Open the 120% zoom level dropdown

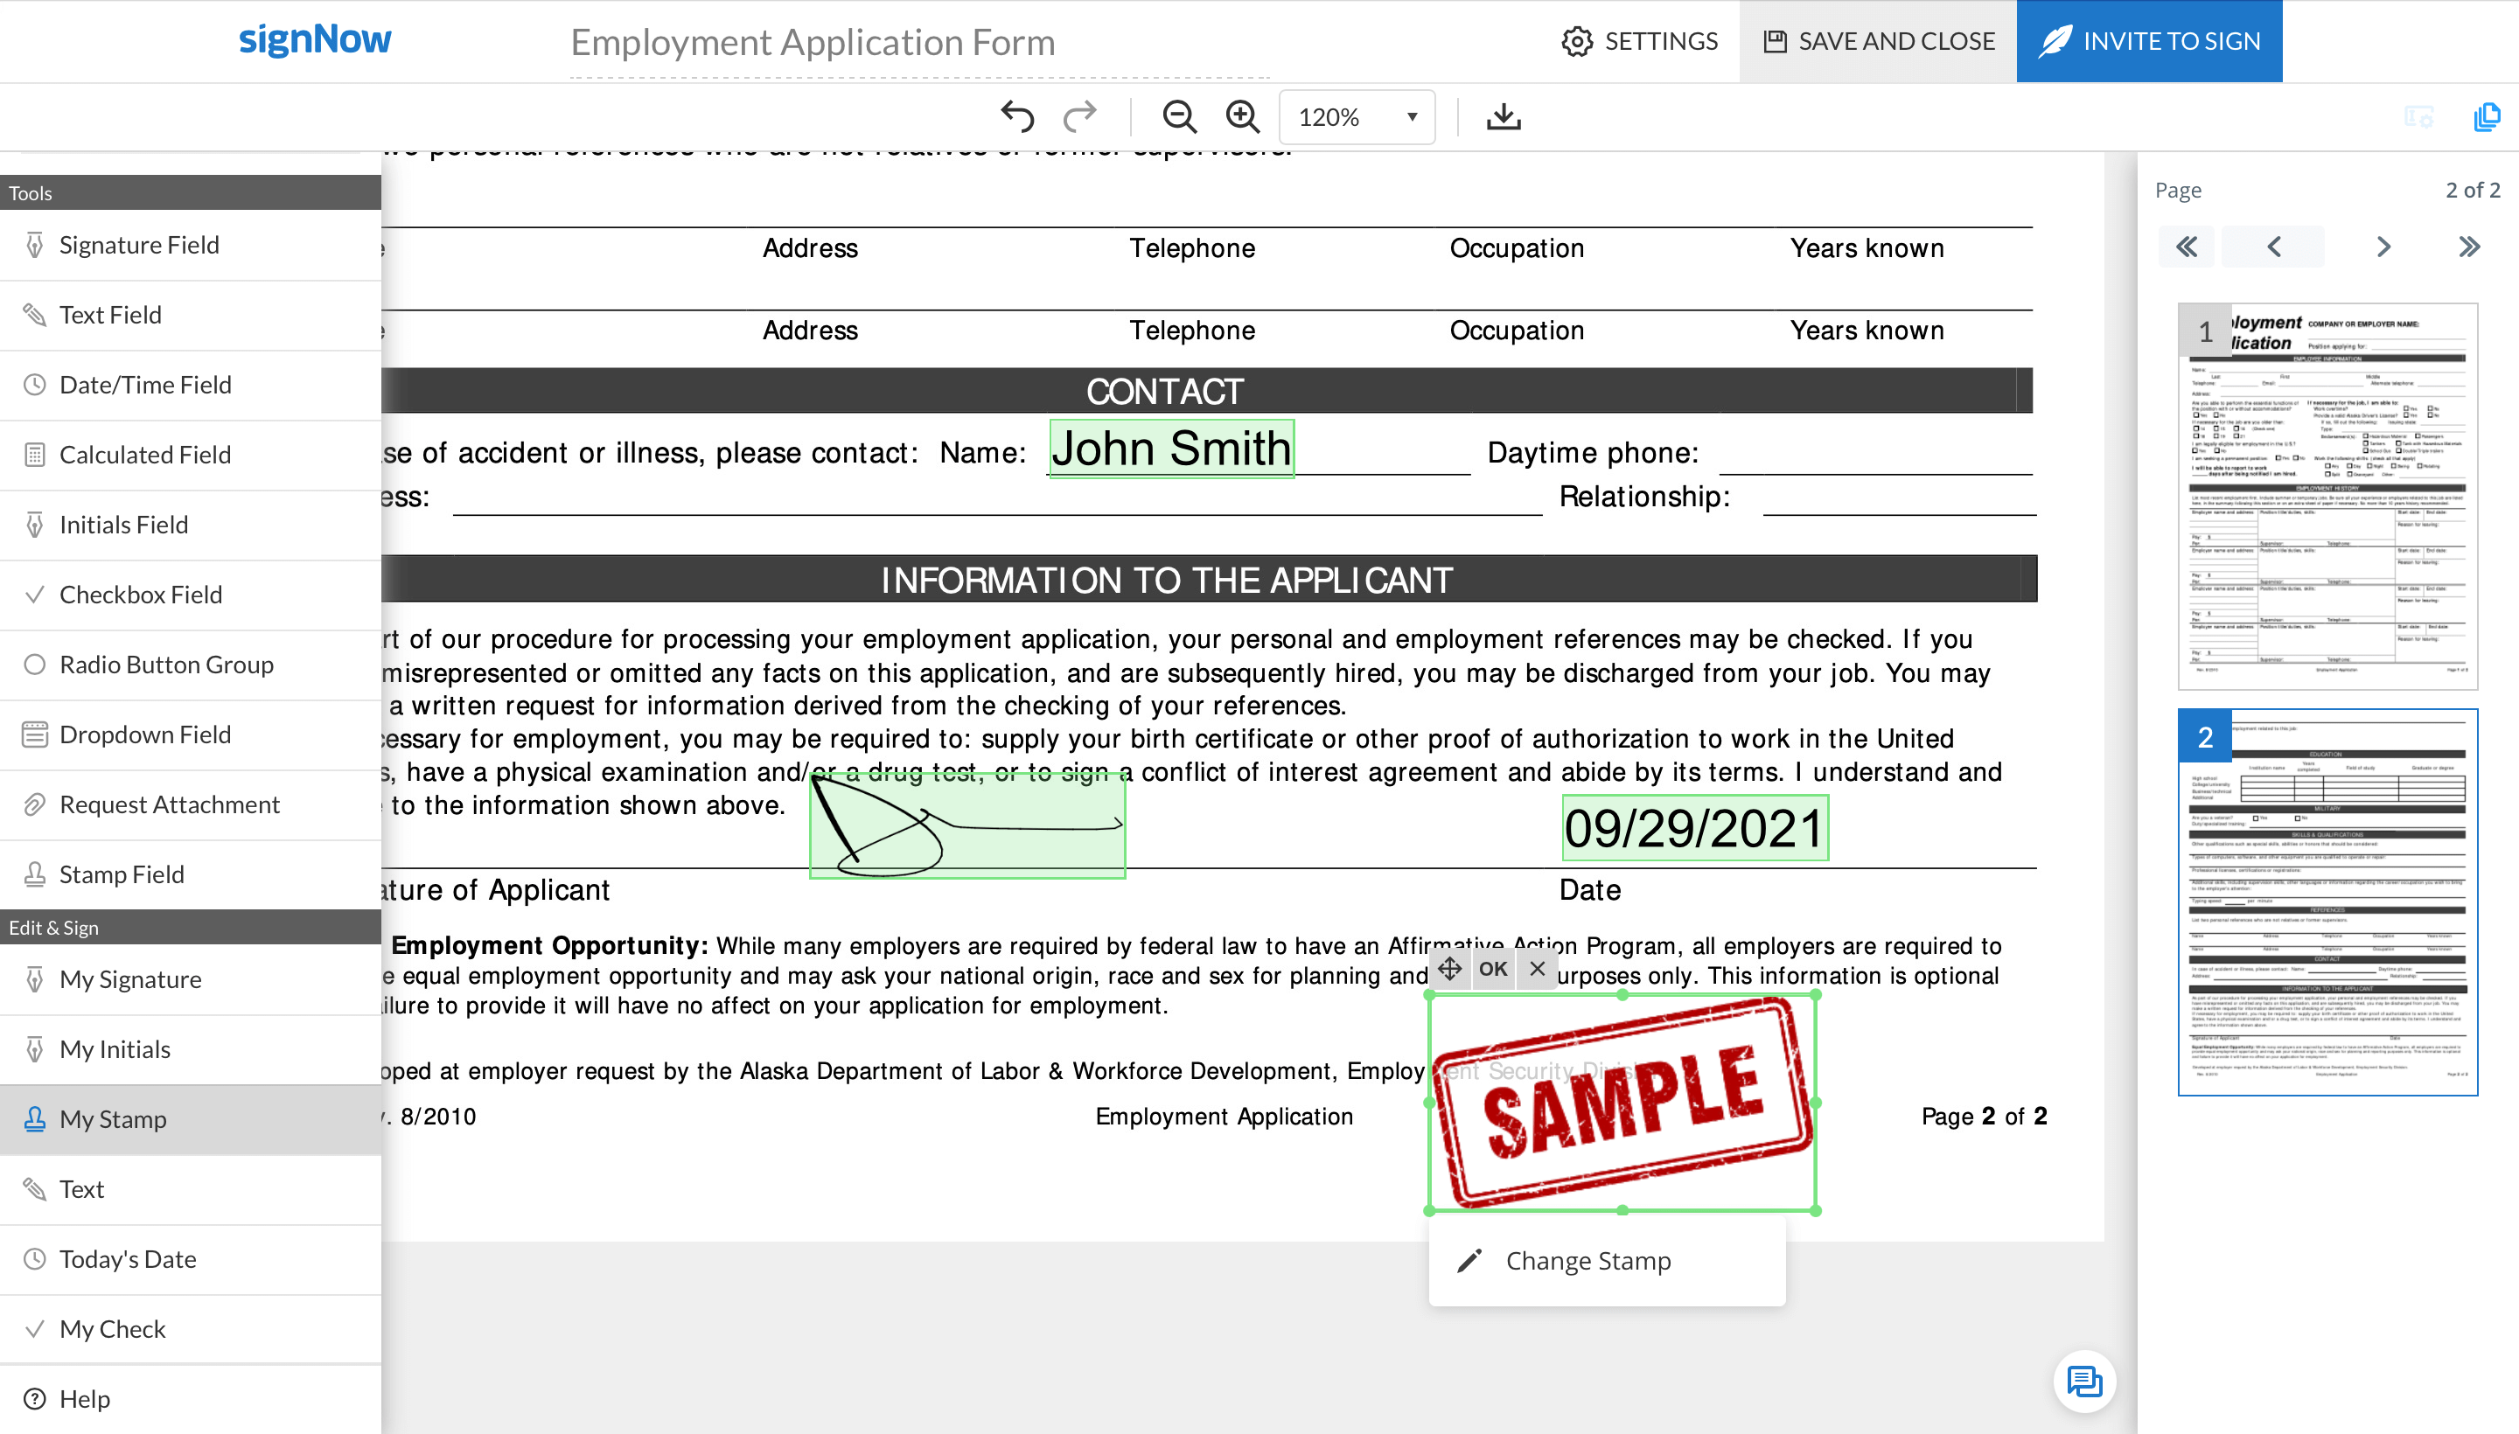pyautogui.click(x=1356, y=117)
